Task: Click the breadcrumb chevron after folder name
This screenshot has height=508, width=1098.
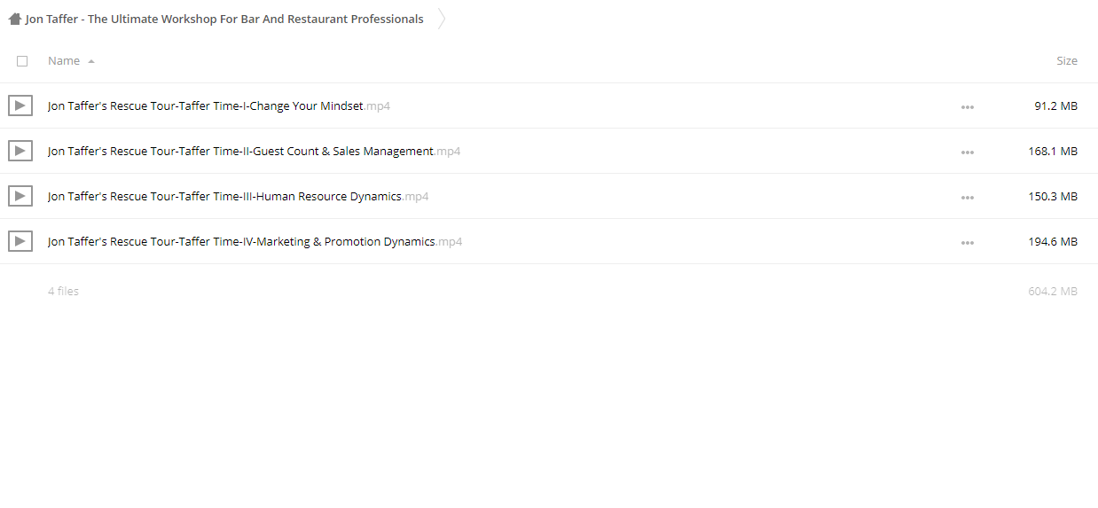Action: [x=442, y=19]
